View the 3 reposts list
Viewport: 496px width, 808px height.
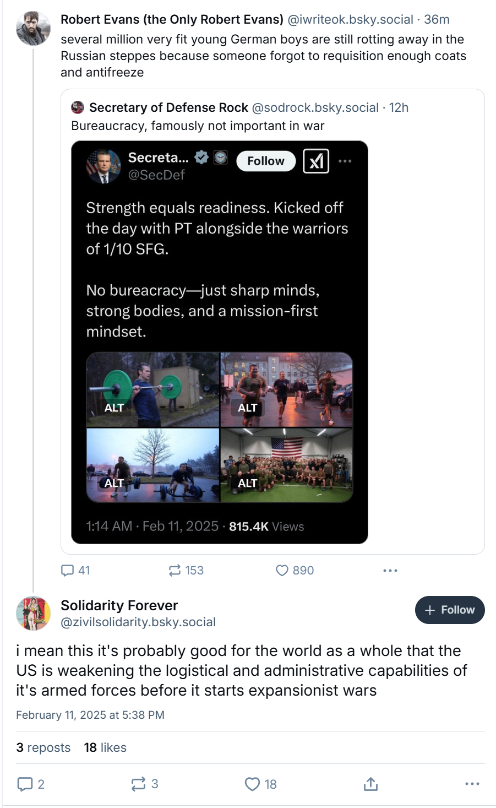point(43,747)
